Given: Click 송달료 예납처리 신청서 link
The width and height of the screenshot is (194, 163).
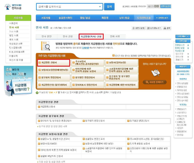Looking at the screenshot, I should [x=52, y=156].
